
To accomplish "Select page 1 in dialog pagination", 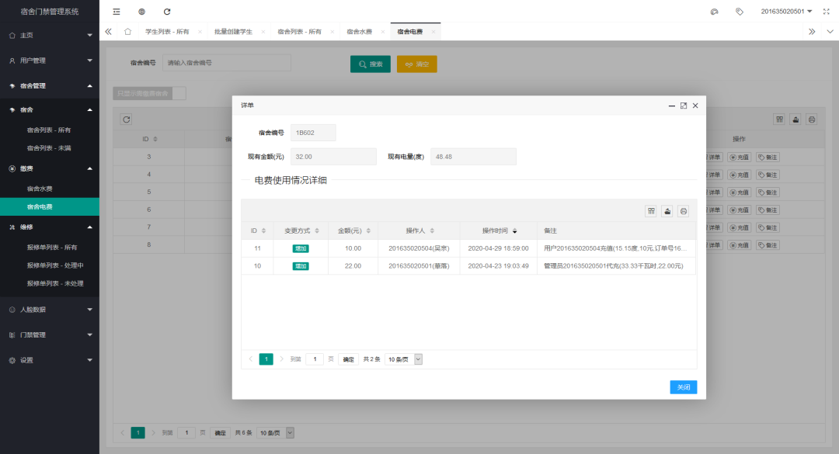I will [x=266, y=359].
